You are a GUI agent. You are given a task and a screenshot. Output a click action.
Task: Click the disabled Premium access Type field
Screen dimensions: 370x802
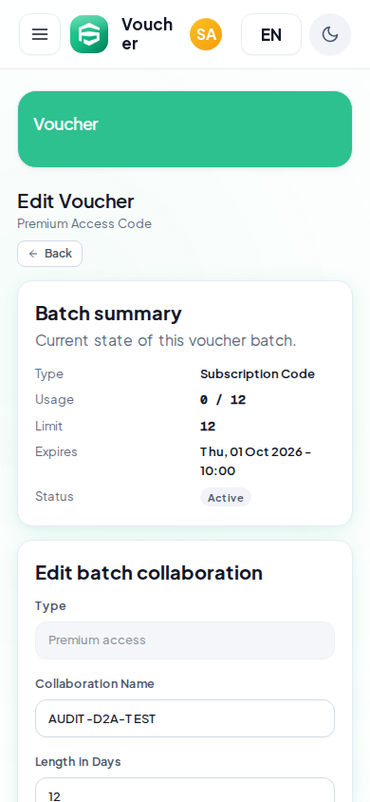coord(185,640)
